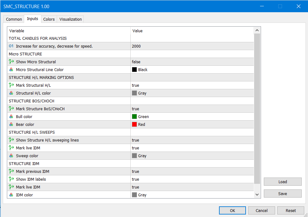This screenshot has width=308, height=217.
Task: Click the green color swatch for Bull color
Action: point(134,116)
